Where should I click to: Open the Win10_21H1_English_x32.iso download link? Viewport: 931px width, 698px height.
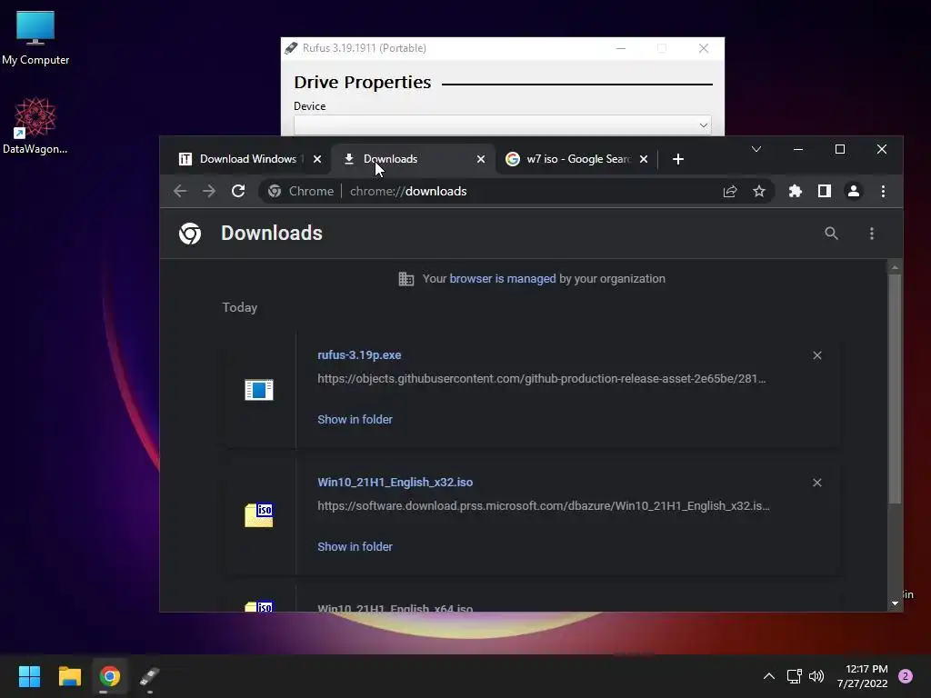[395, 482]
